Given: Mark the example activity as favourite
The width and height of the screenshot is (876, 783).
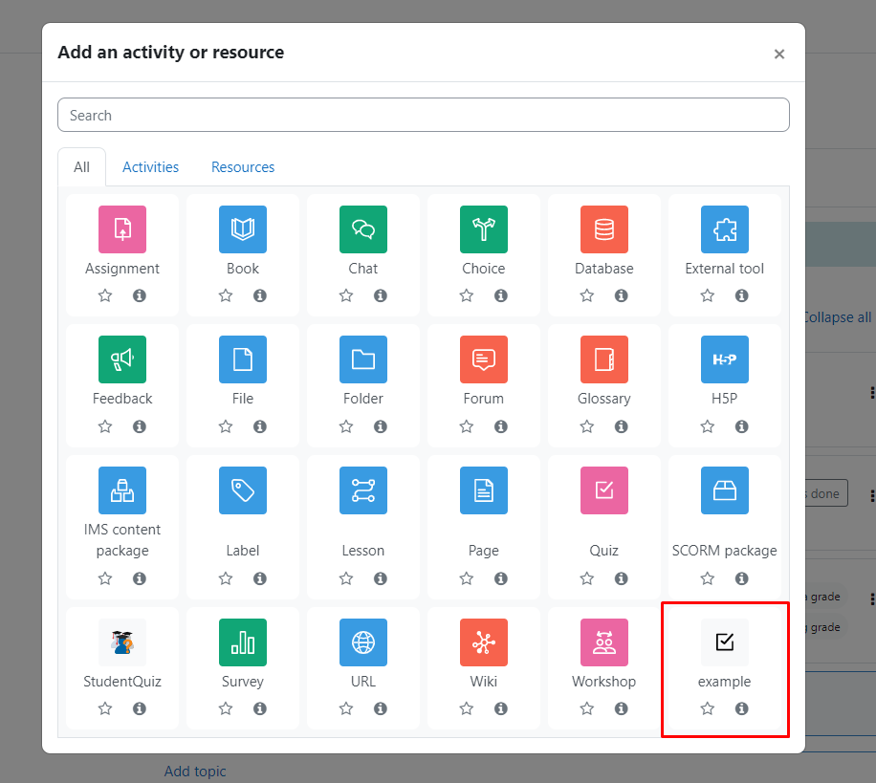Looking at the screenshot, I should click(x=708, y=708).
